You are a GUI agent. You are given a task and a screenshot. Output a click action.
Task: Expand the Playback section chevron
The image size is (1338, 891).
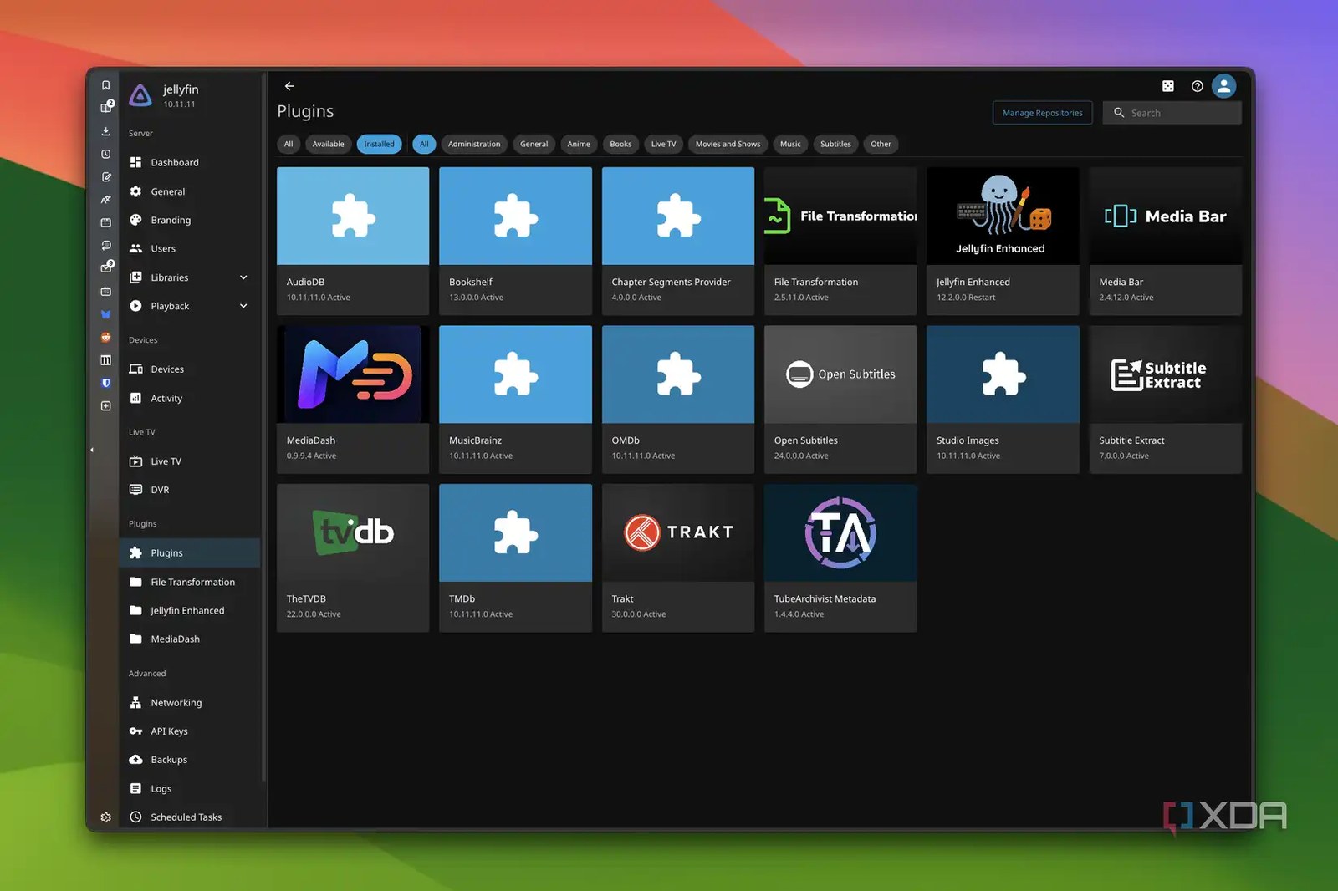click(243, 306)
